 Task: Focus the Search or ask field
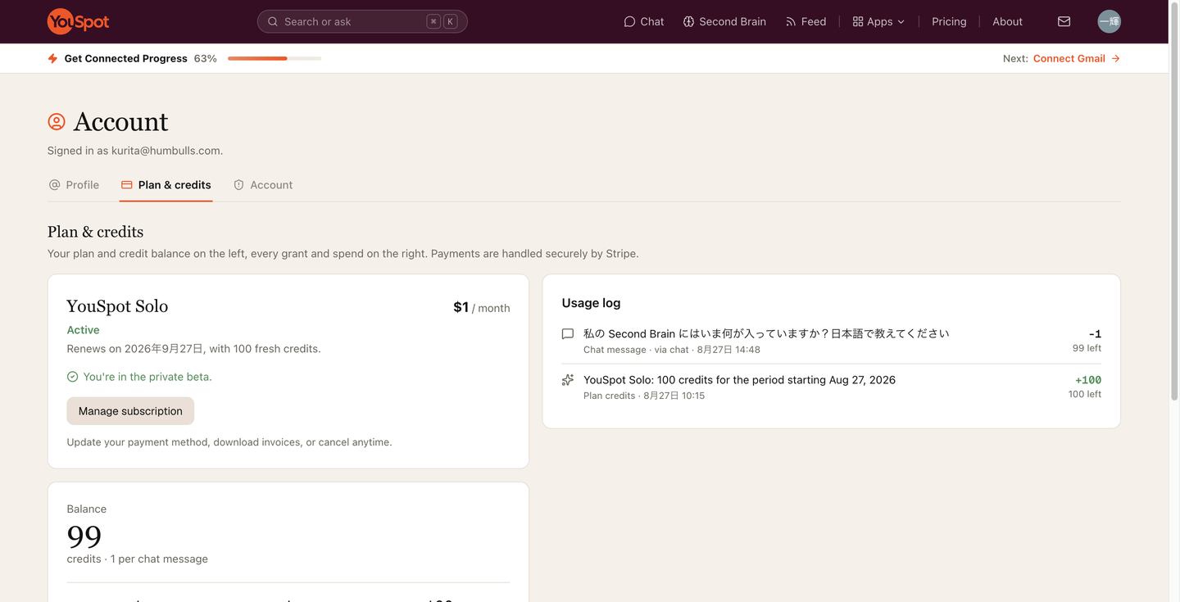point(362,21)
